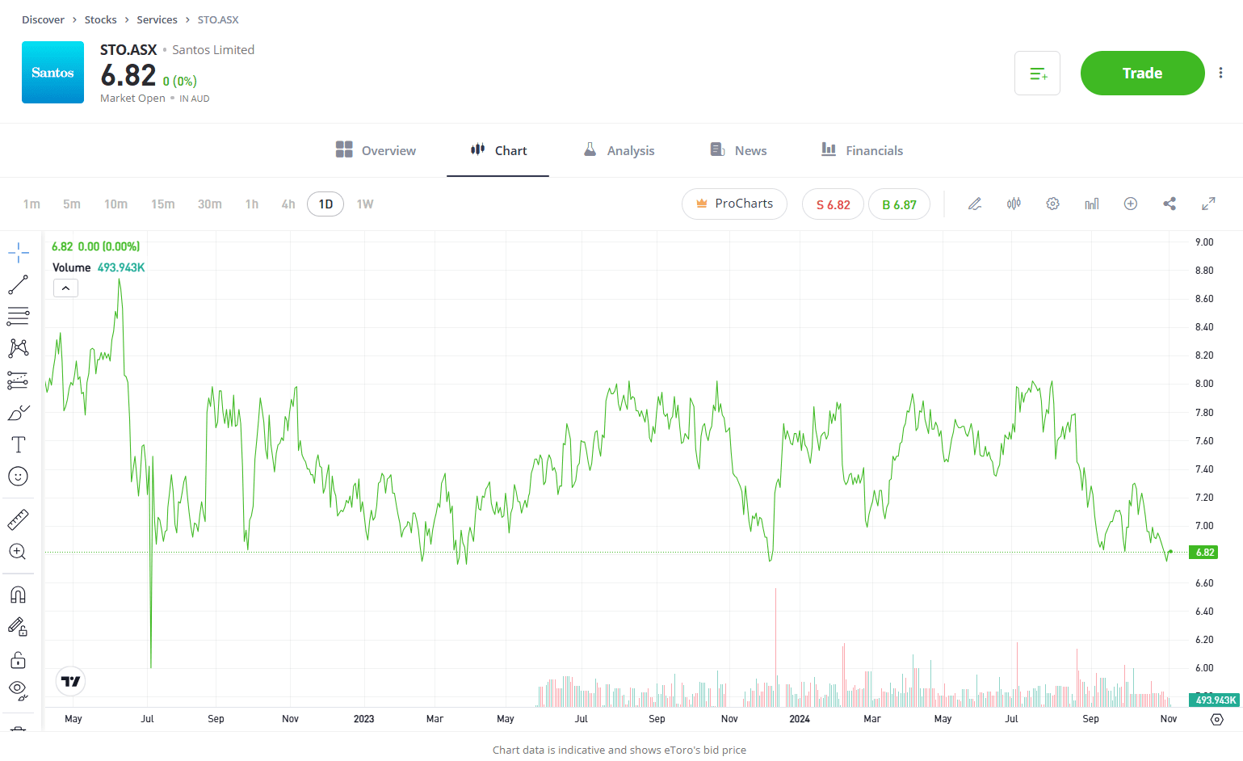The height and width of the screenshot is (761, 1243).
Task: Select the 30m timeframe
Action: pyautogui.click(x=209, y=204)
